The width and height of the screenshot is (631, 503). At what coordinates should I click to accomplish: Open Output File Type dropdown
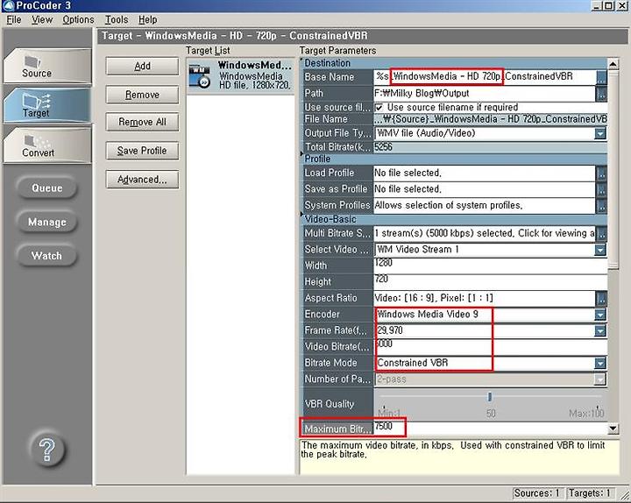[x=600, y=133]
